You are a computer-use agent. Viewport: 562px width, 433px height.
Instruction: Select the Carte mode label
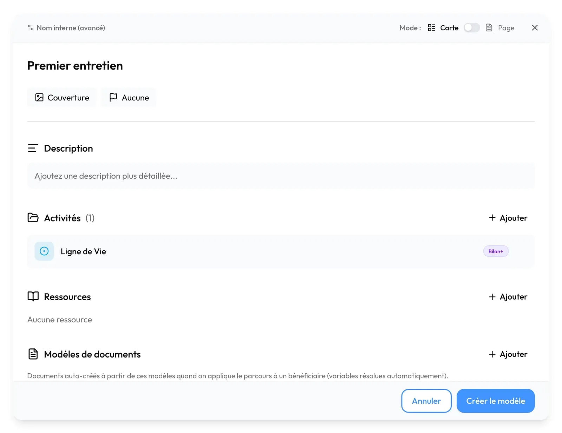[x=449, y=28]
